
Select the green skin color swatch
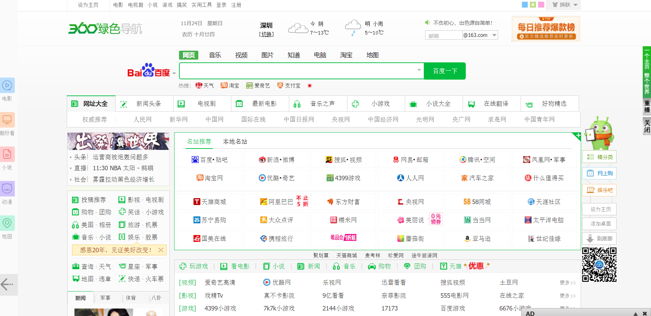[533, 5]
